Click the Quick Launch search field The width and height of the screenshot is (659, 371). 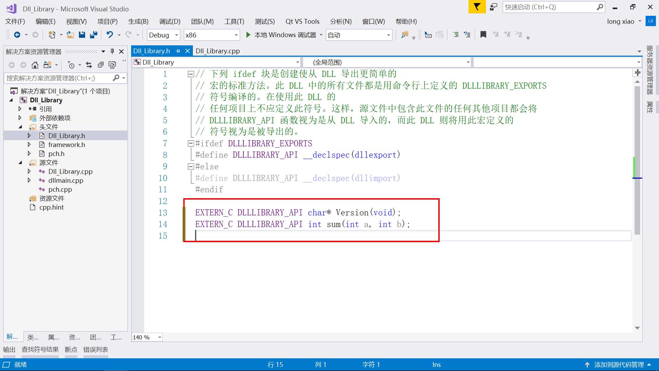(549, 7)
